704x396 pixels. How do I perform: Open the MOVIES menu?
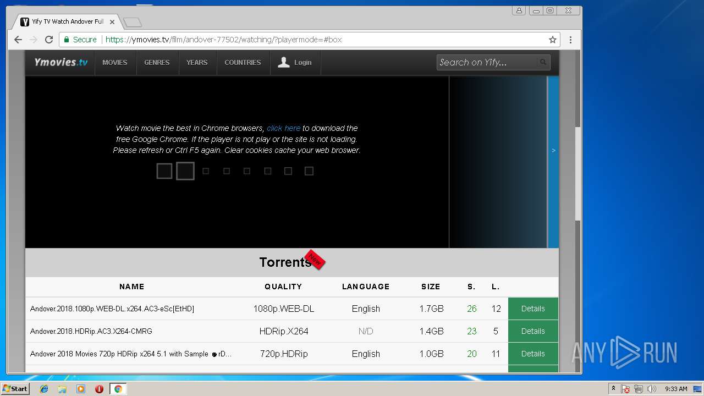click(x=115, y=62)
